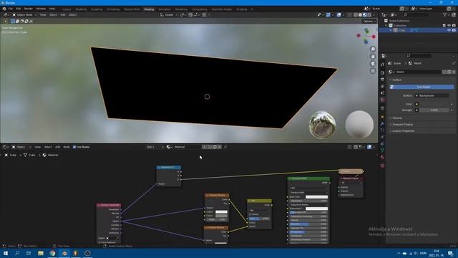Open Chrome from the taskbar
This screenshot has height=258, width=458.
[52, 253]
